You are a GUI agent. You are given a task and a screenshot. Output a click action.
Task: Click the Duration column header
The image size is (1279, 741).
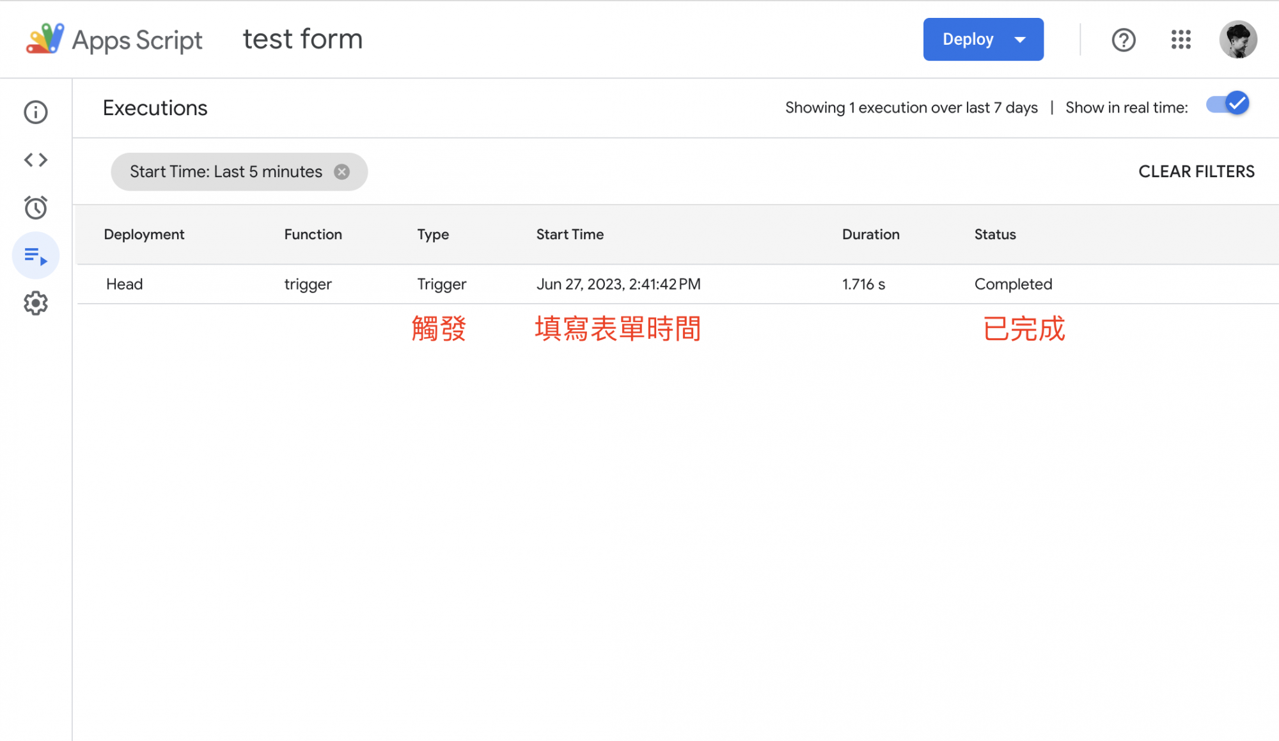(x=871, y=235)
